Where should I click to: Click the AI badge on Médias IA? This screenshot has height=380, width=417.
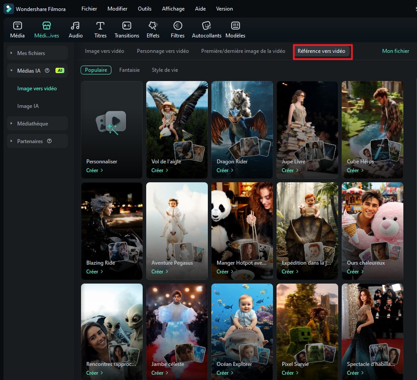[x=60, y=70]
